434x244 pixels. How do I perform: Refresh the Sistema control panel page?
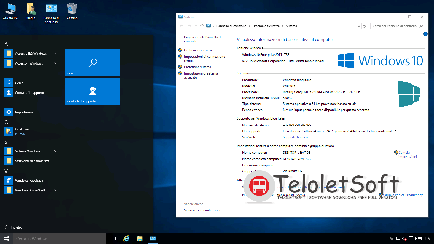point(364,26)
